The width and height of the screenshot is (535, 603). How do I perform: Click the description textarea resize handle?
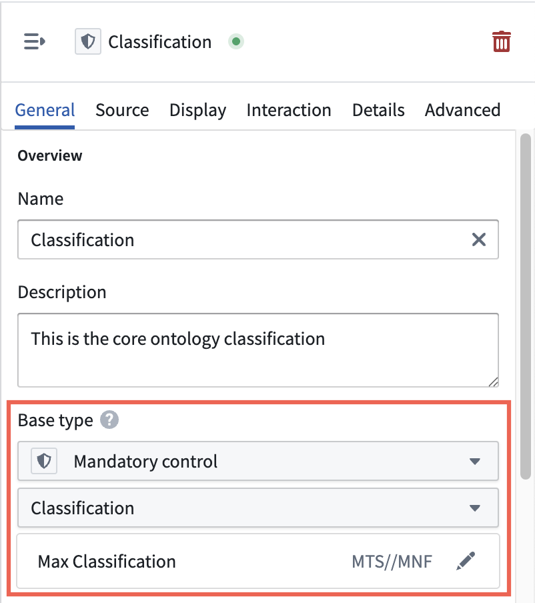[x=494, y=382]
